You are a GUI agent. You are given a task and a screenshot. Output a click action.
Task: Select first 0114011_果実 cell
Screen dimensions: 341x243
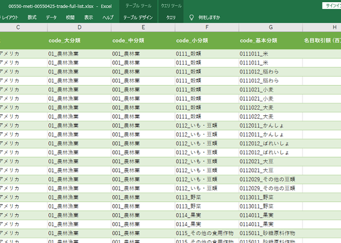(x=271, y=215)
